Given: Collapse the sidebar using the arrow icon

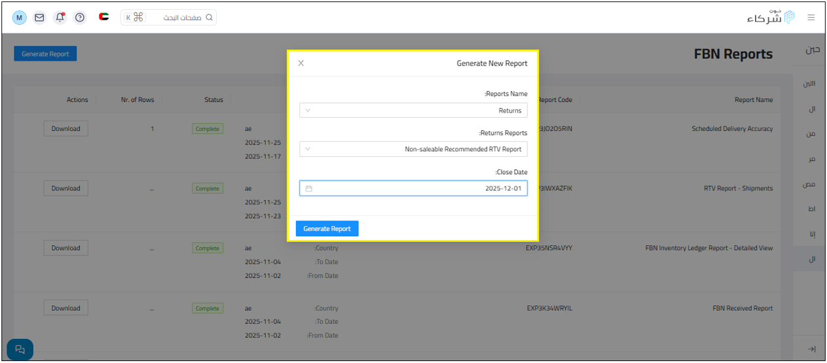Looking at the screenshot, I should pyautogui.click(x=811, y=349).
